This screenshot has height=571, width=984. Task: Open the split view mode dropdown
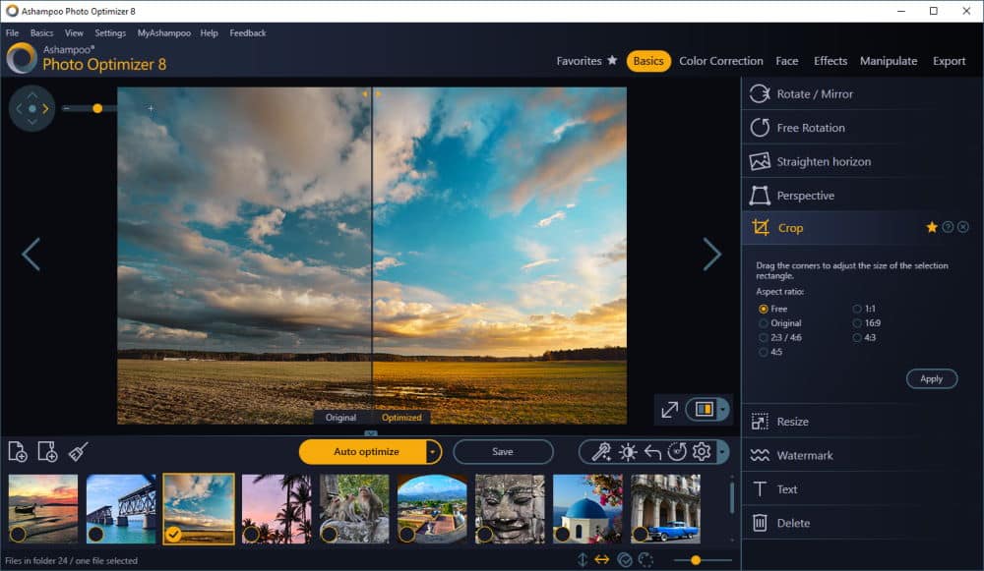coord(724,409)
